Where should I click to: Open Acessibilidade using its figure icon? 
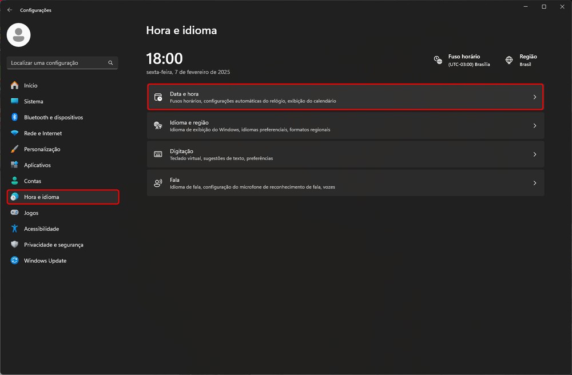click(15, 229)
